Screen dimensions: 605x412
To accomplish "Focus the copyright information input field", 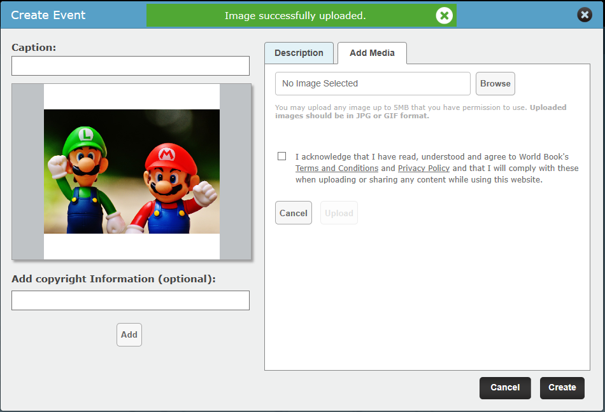I will (x=131, y=300).
